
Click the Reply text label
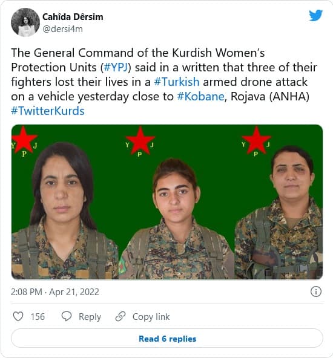pos(90,317)
